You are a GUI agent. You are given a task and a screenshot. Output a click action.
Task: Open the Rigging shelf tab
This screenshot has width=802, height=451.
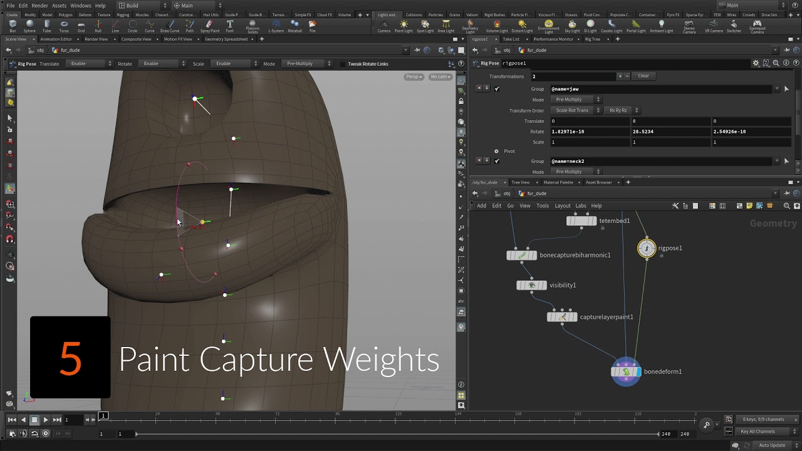(123, 14)
